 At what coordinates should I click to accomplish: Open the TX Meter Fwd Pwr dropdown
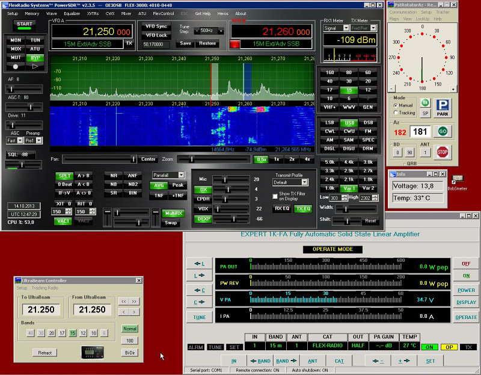(x=363, y=28)
